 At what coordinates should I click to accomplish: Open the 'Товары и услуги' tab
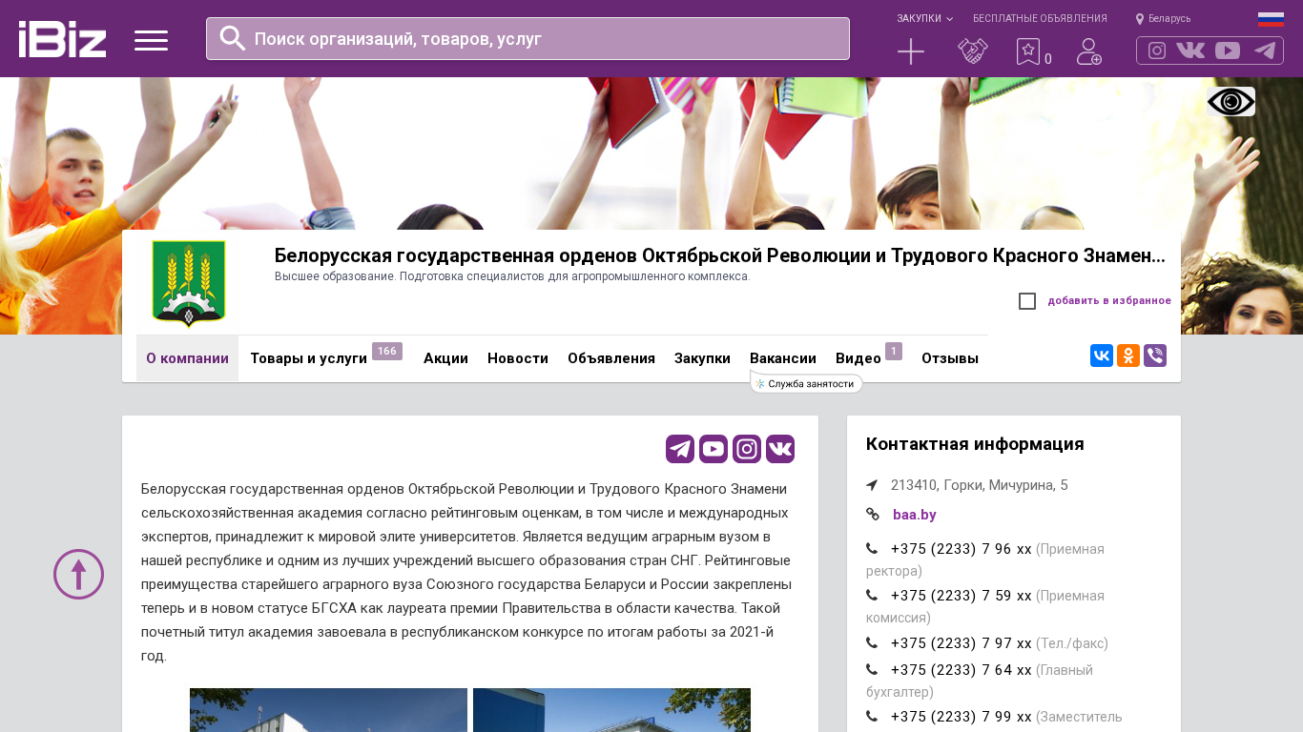pyautogui.click(x=308, y=358)
